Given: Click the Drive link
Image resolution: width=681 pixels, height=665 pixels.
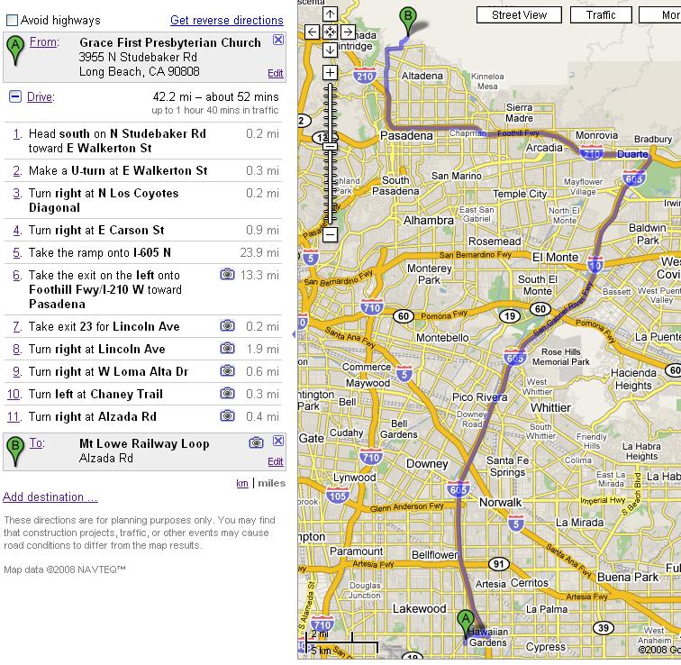Looking at the screenshot, I should pyautogui.click(x=40, y=96).
